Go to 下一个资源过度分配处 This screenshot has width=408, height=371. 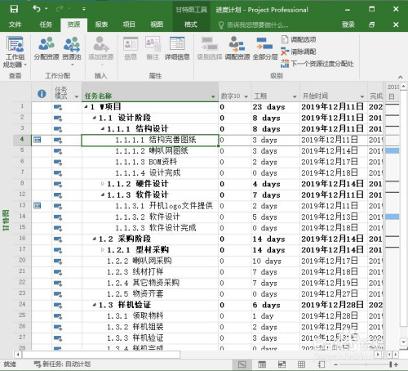tap(317, 64)
